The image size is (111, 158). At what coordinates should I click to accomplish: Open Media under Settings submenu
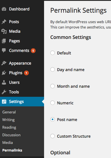(8, 142)
